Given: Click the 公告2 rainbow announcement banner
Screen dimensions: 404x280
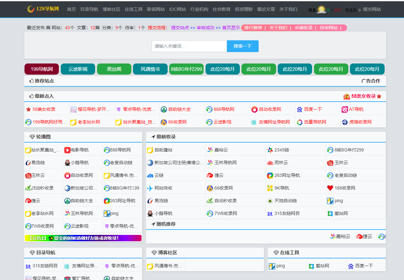Looking at the screenshot, I should (x=83, y=238).
